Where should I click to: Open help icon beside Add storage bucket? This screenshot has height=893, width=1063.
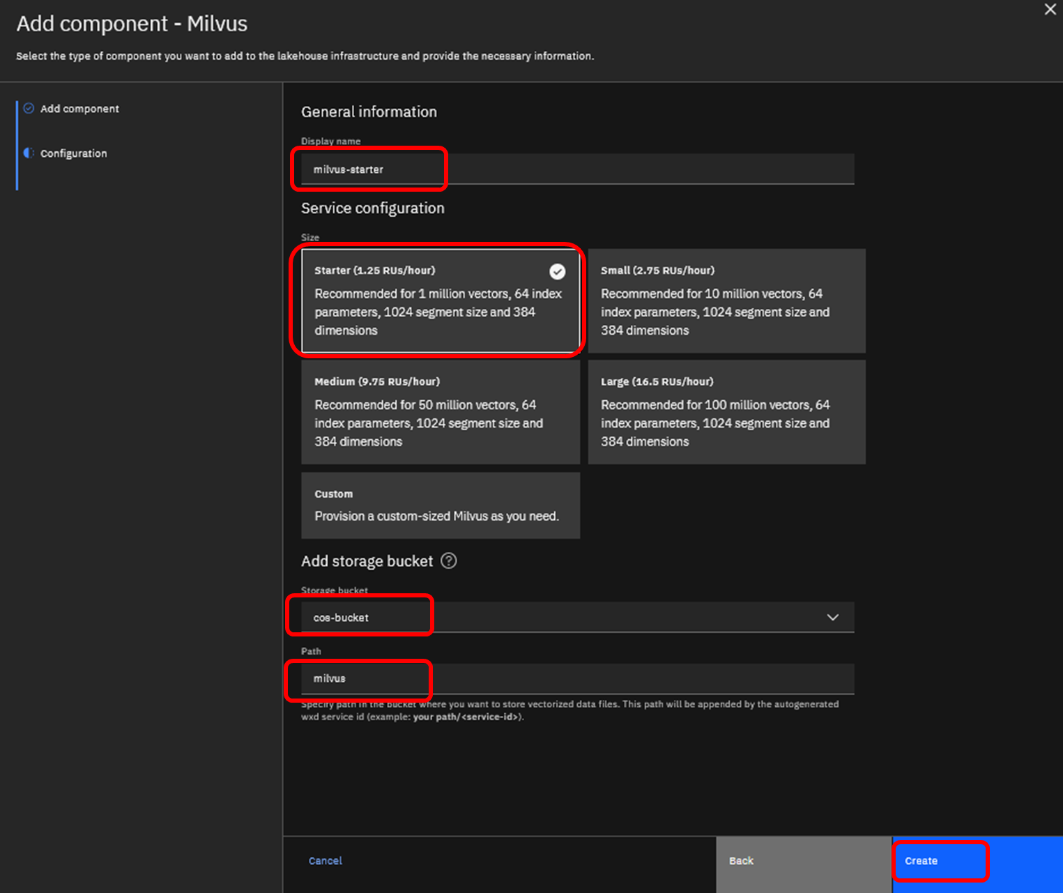[449, 561]
